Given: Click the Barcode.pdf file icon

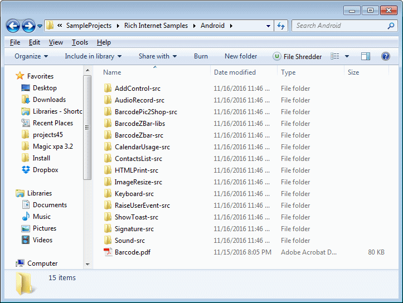Looking at the screenshot, I should [x=108, y=252].
